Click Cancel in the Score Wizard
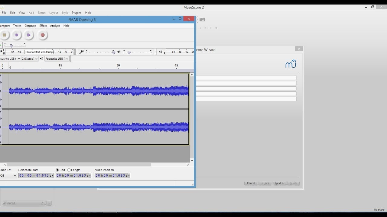Screen dimensions: 387x217 251,183
